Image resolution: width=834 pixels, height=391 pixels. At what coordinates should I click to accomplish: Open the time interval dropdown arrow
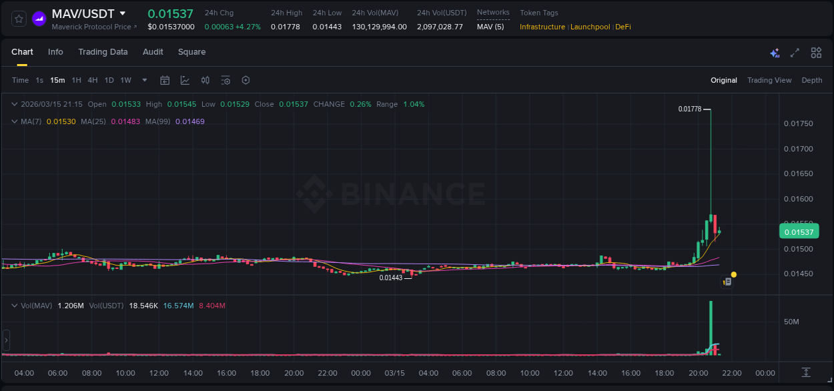click(143, 80)
